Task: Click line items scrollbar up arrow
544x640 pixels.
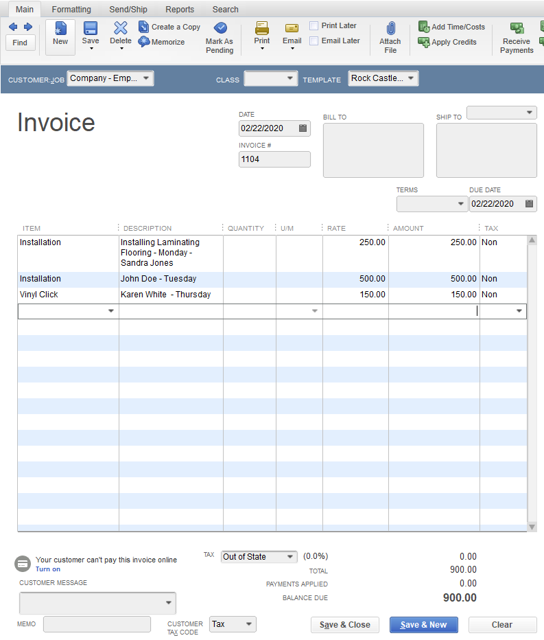Action: pos(532,240)
